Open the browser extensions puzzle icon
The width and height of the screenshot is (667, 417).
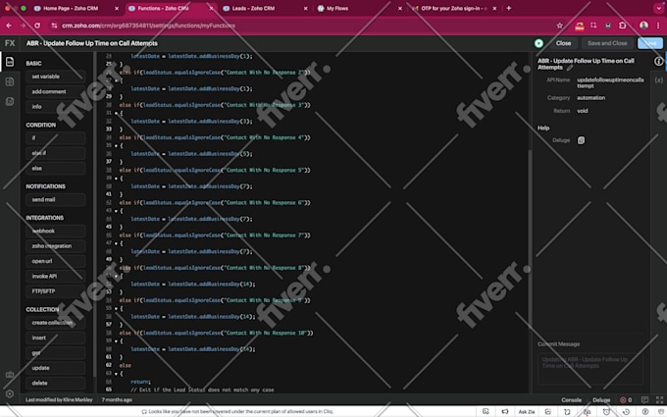[622, 26]
